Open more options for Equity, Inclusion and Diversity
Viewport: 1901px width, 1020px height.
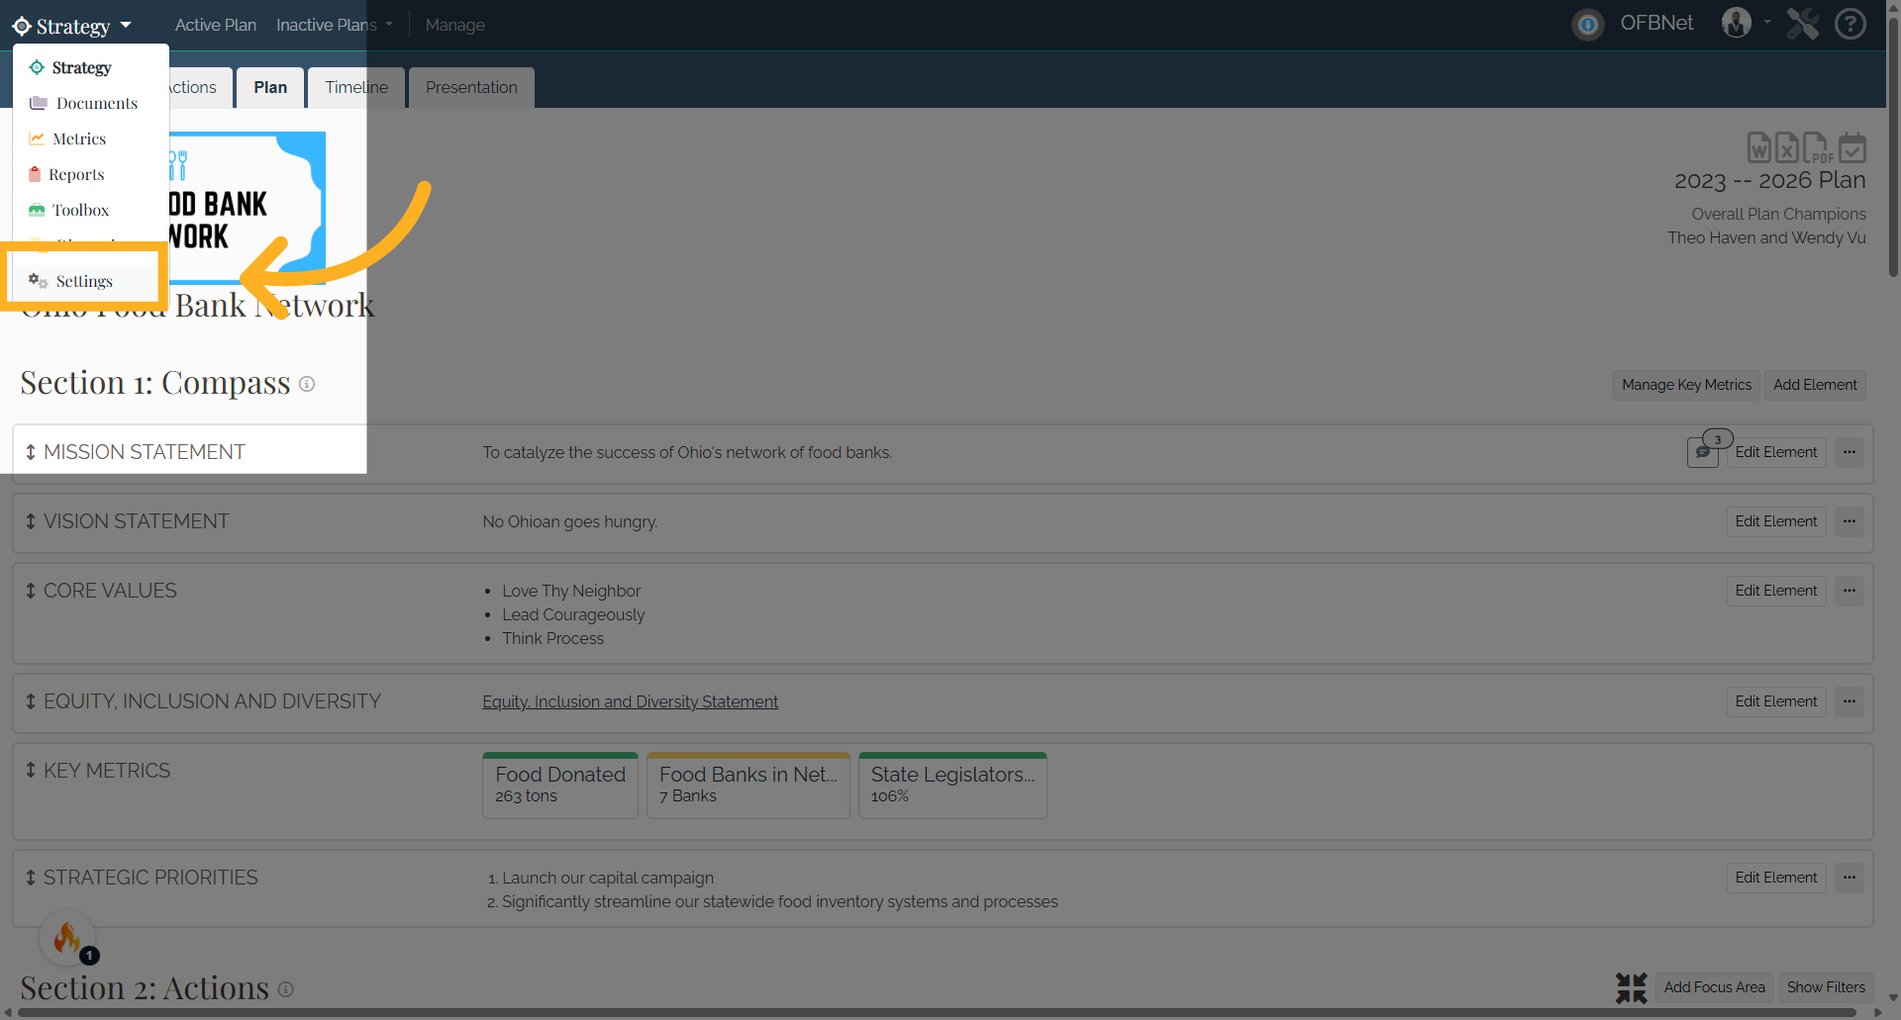[x=1850, y=701]
